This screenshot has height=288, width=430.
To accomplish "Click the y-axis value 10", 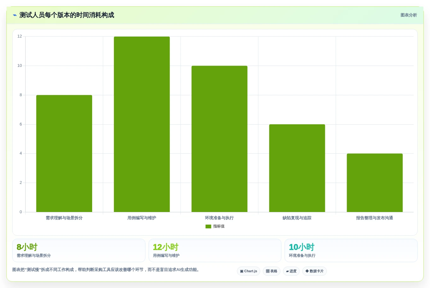I will pyautogui.click(x=20, y=66).
